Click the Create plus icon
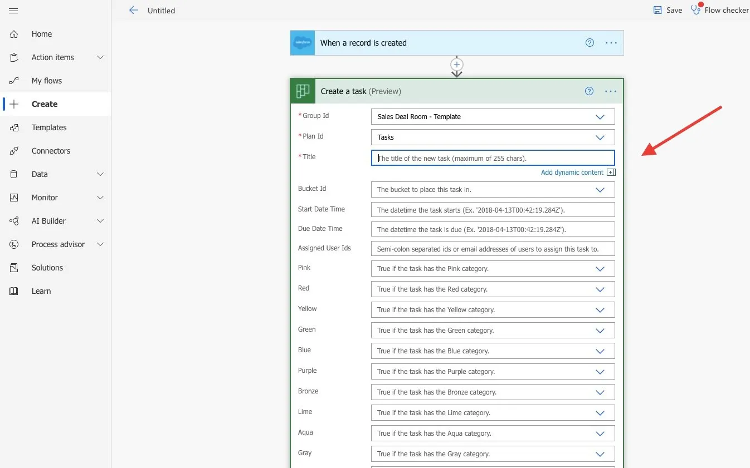The width and height of the screenshot is (750, 468). [14, 104]
